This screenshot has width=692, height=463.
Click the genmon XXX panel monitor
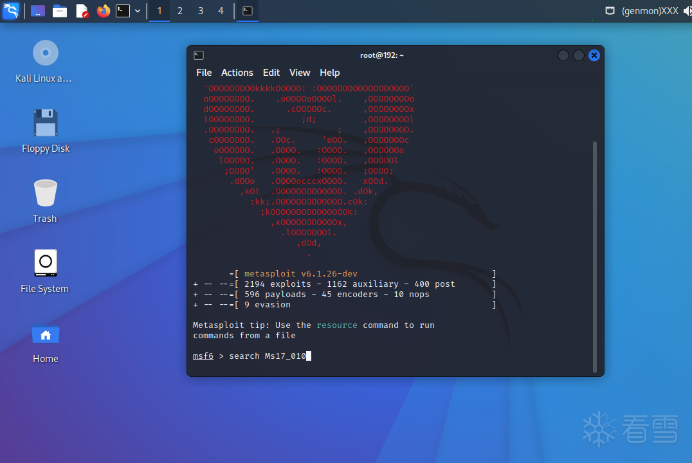click(x=650, y=10)
